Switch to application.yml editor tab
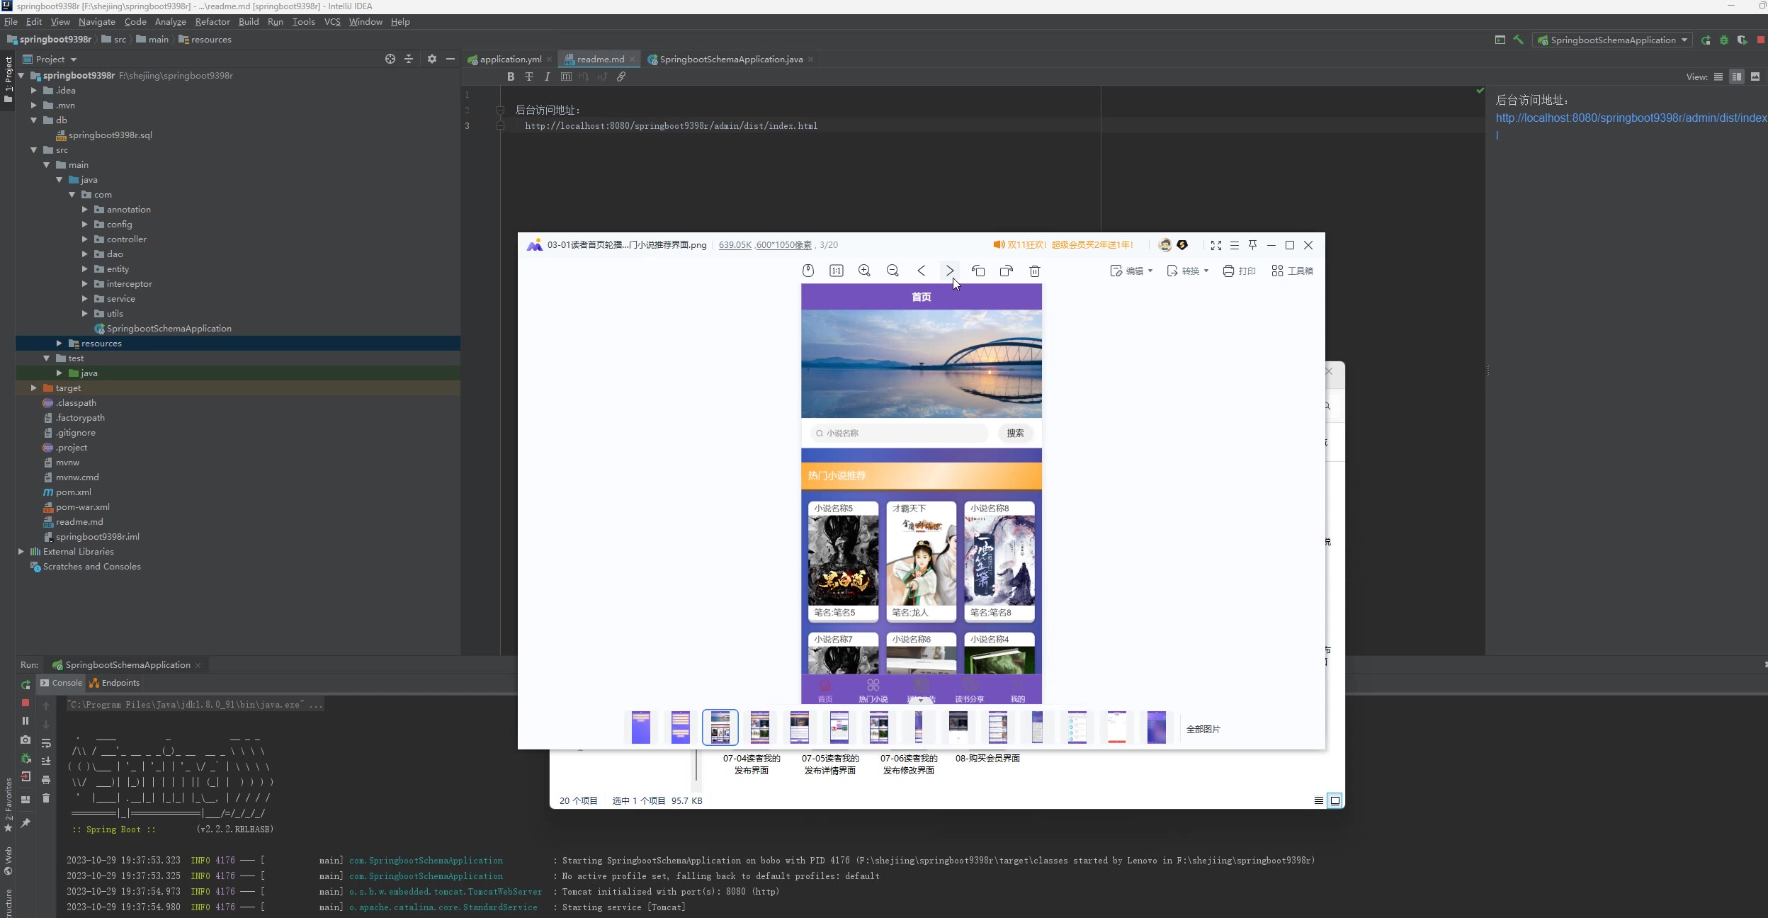 click(x=510, y=59)
